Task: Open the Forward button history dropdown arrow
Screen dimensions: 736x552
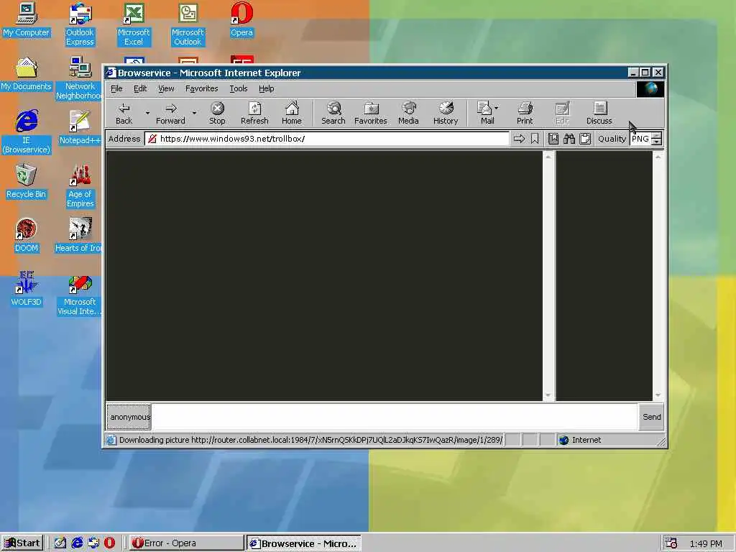Action: (194, 113)
